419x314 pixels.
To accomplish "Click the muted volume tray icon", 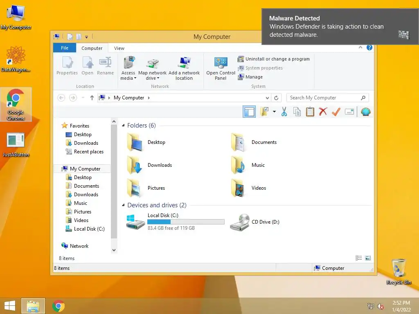I will (x=381, y=306).
